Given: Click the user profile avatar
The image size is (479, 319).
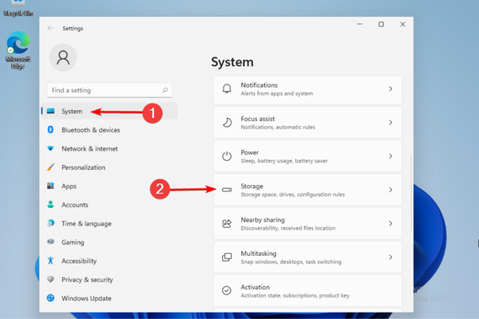Looking at the screenshot, I should pyautogui.click(x=64, y=57).
